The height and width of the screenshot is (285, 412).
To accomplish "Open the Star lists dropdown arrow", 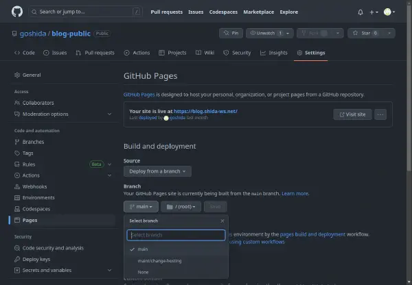I will (389, 33).
